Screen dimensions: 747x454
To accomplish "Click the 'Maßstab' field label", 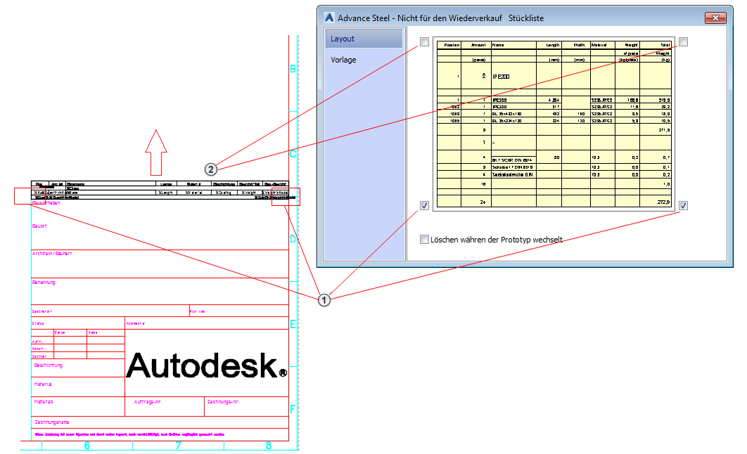I will tap(44, 402).
